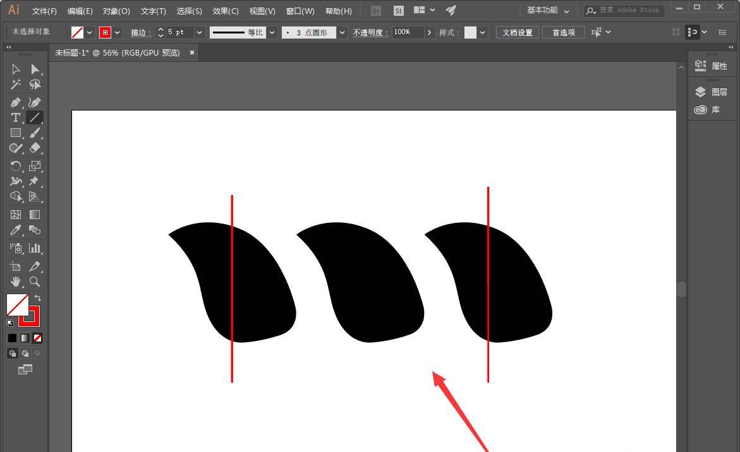This screenshot has width=740, height=452.
Task: Toggle Draw Behind mode
Action: click(x=25, y=353)
